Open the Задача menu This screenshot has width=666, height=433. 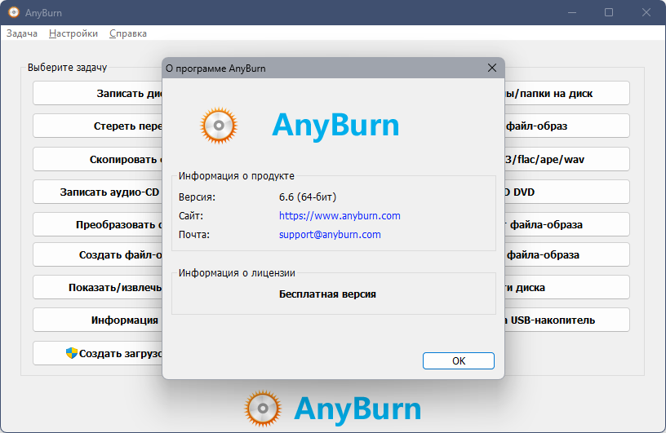(x=22, y=33)
